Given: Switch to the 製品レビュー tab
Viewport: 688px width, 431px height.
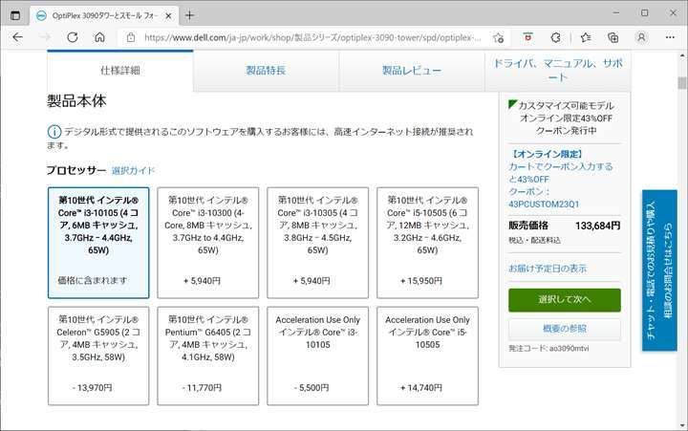Looking at the screenshot, I should 412,70.
